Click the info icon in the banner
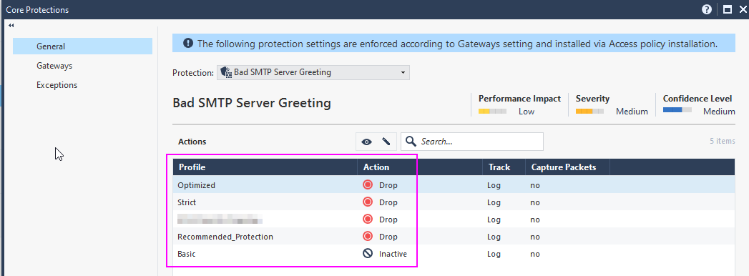Image resolution: width=749 pixels, height=276 pixels. pyautogui.click(x=189, y=44)
